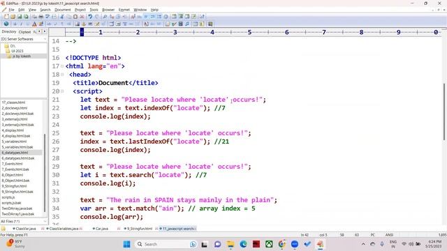The image size is (447, 251).
Task: Collapse the script tag fold on line 20
Action: pos(62,91)
